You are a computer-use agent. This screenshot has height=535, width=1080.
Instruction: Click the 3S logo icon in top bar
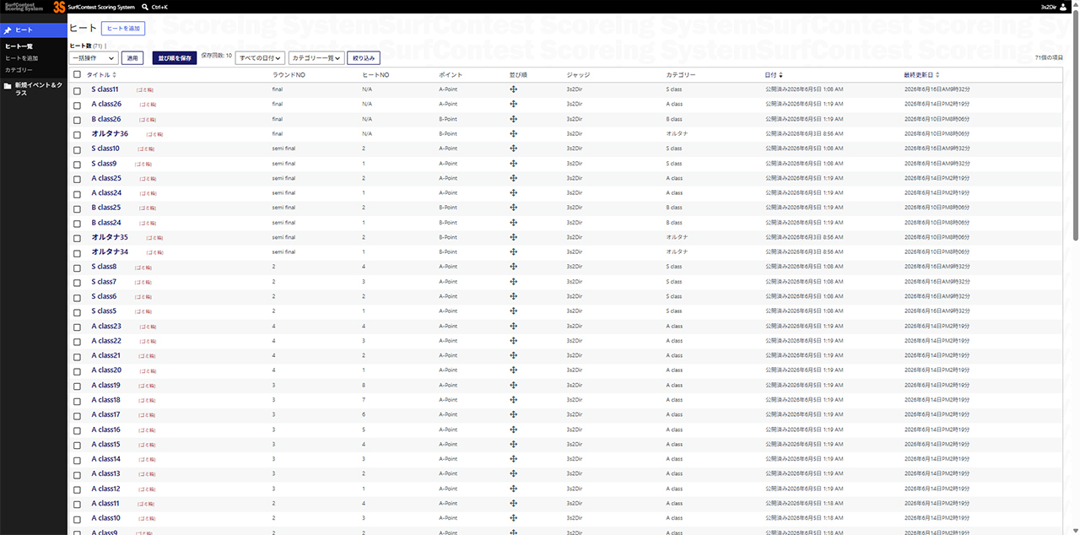(x=59, y=7)
